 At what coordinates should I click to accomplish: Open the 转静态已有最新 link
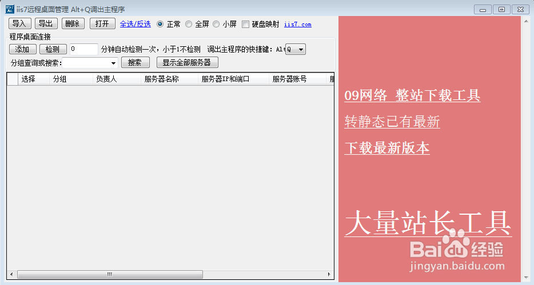(392, 122)
